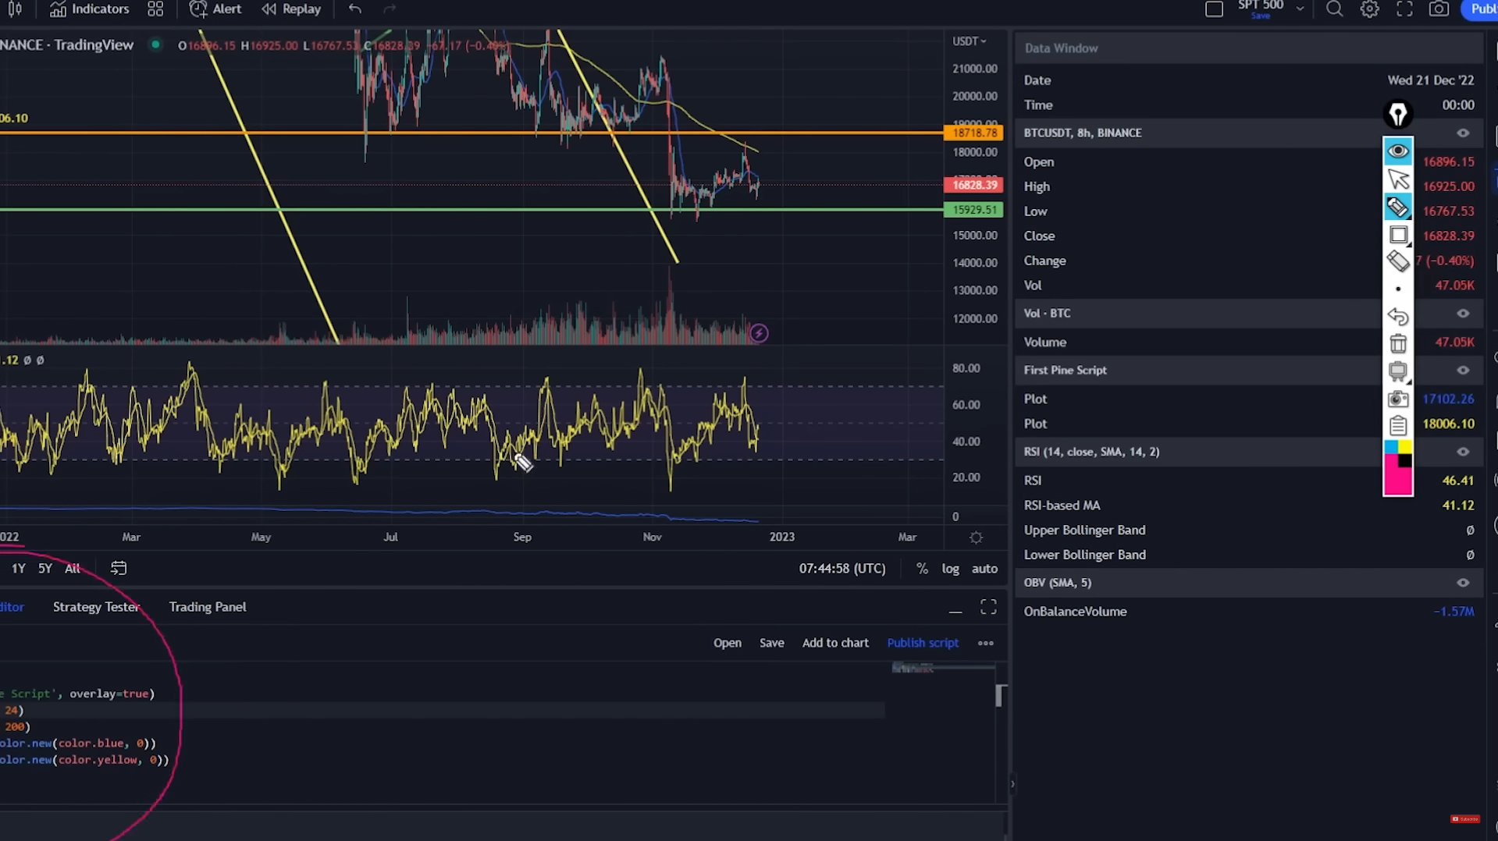The image size is (1498, 841).
Task: Pick the cyan color swatch
Action: (1391, 447)
